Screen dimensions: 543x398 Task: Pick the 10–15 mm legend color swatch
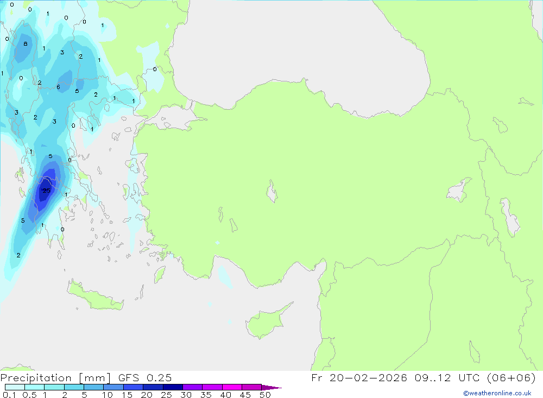tap(113, 387)
